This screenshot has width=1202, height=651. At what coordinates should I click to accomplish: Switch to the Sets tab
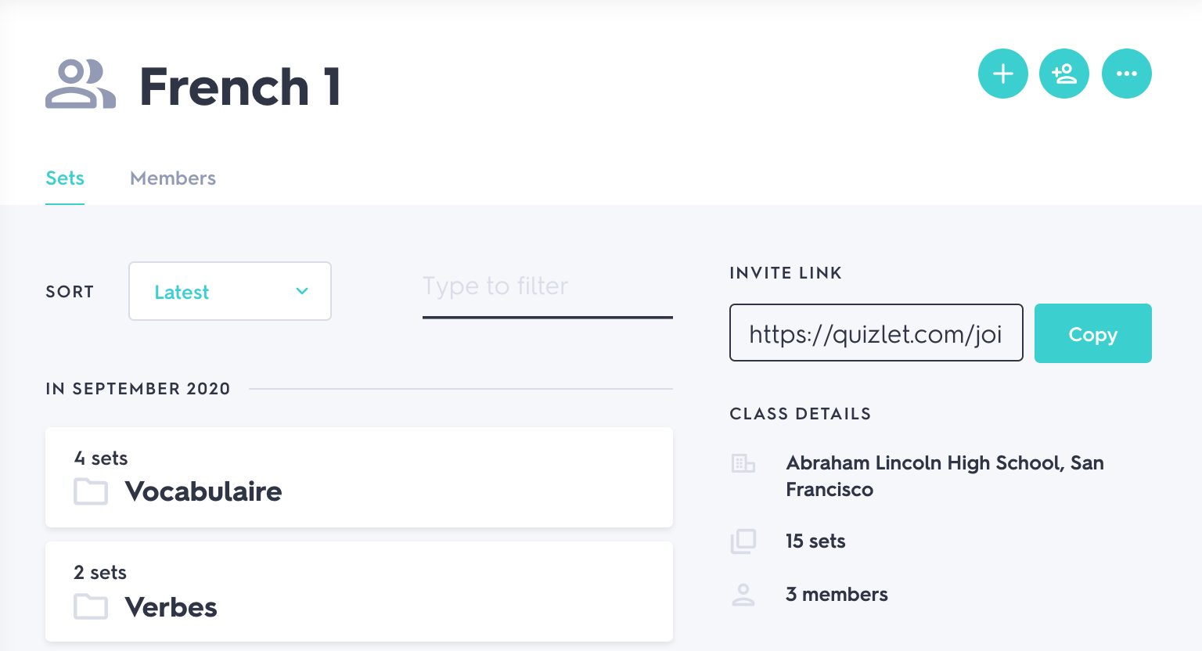(65, 178)
